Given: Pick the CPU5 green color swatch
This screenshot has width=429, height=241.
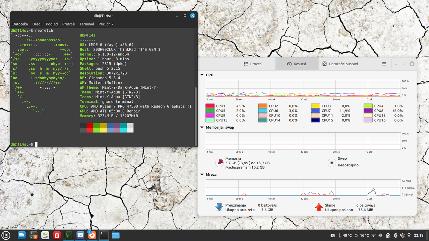Looking at the screenshot, I should (210, 111).
